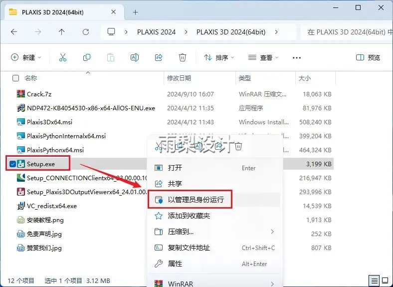Click the 安装教程.png file name
The image size is (393, 287).
(x=45, y=220)
